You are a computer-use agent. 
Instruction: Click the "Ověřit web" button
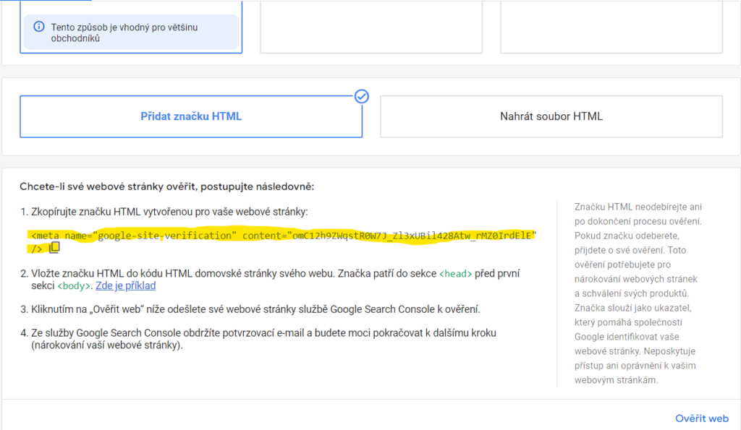click(701, 418)
